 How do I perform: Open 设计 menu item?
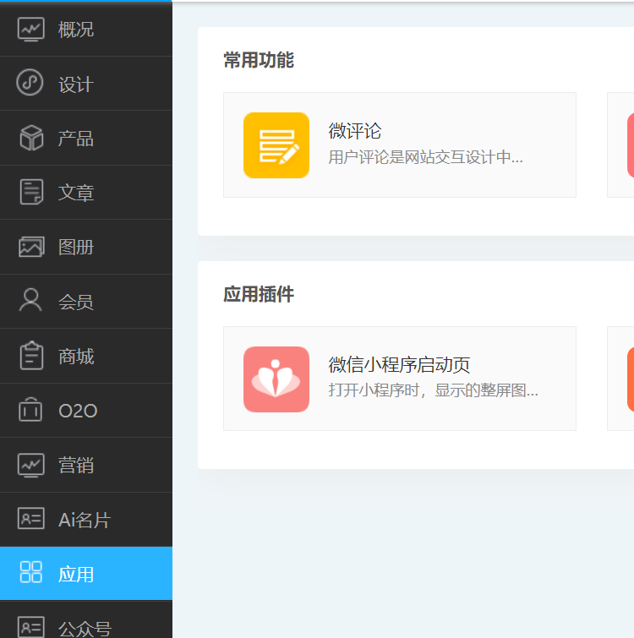[x=86, y=84]
